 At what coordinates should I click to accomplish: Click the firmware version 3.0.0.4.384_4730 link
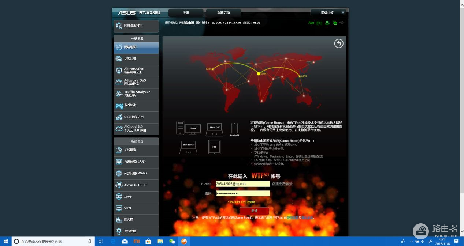[x=229, y=23]
